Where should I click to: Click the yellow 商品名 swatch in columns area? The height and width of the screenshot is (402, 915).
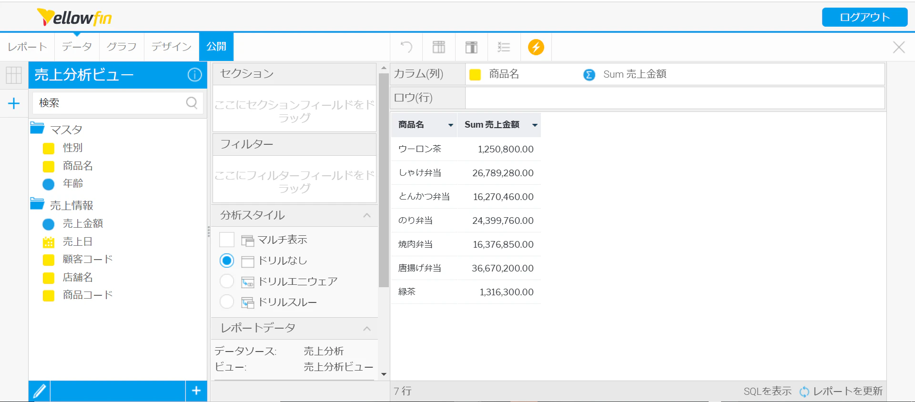tap(475, 75)
